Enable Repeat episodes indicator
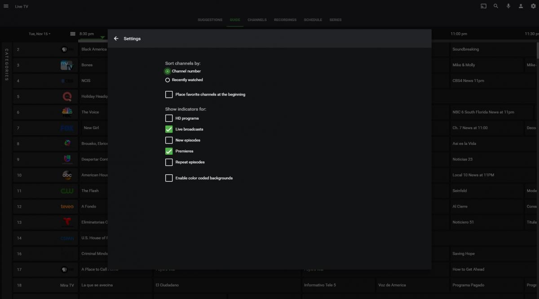Screen dimensions: 539x299 point(169,162)
